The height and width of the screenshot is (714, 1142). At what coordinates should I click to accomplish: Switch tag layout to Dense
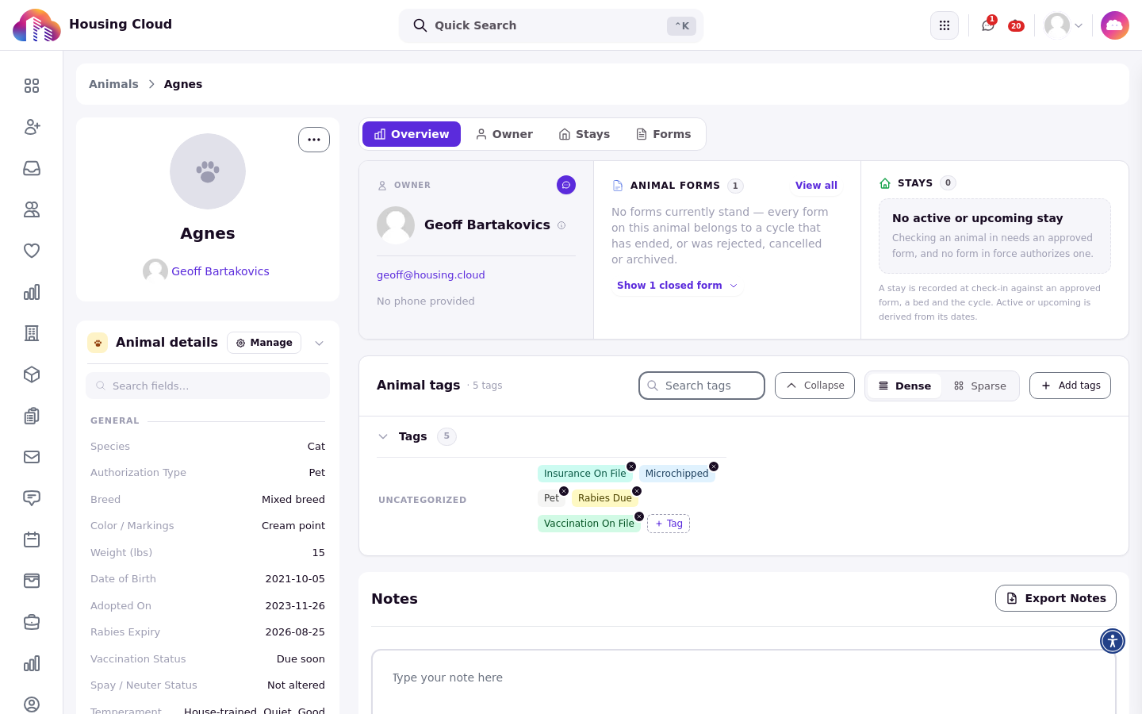click(904, 386)
